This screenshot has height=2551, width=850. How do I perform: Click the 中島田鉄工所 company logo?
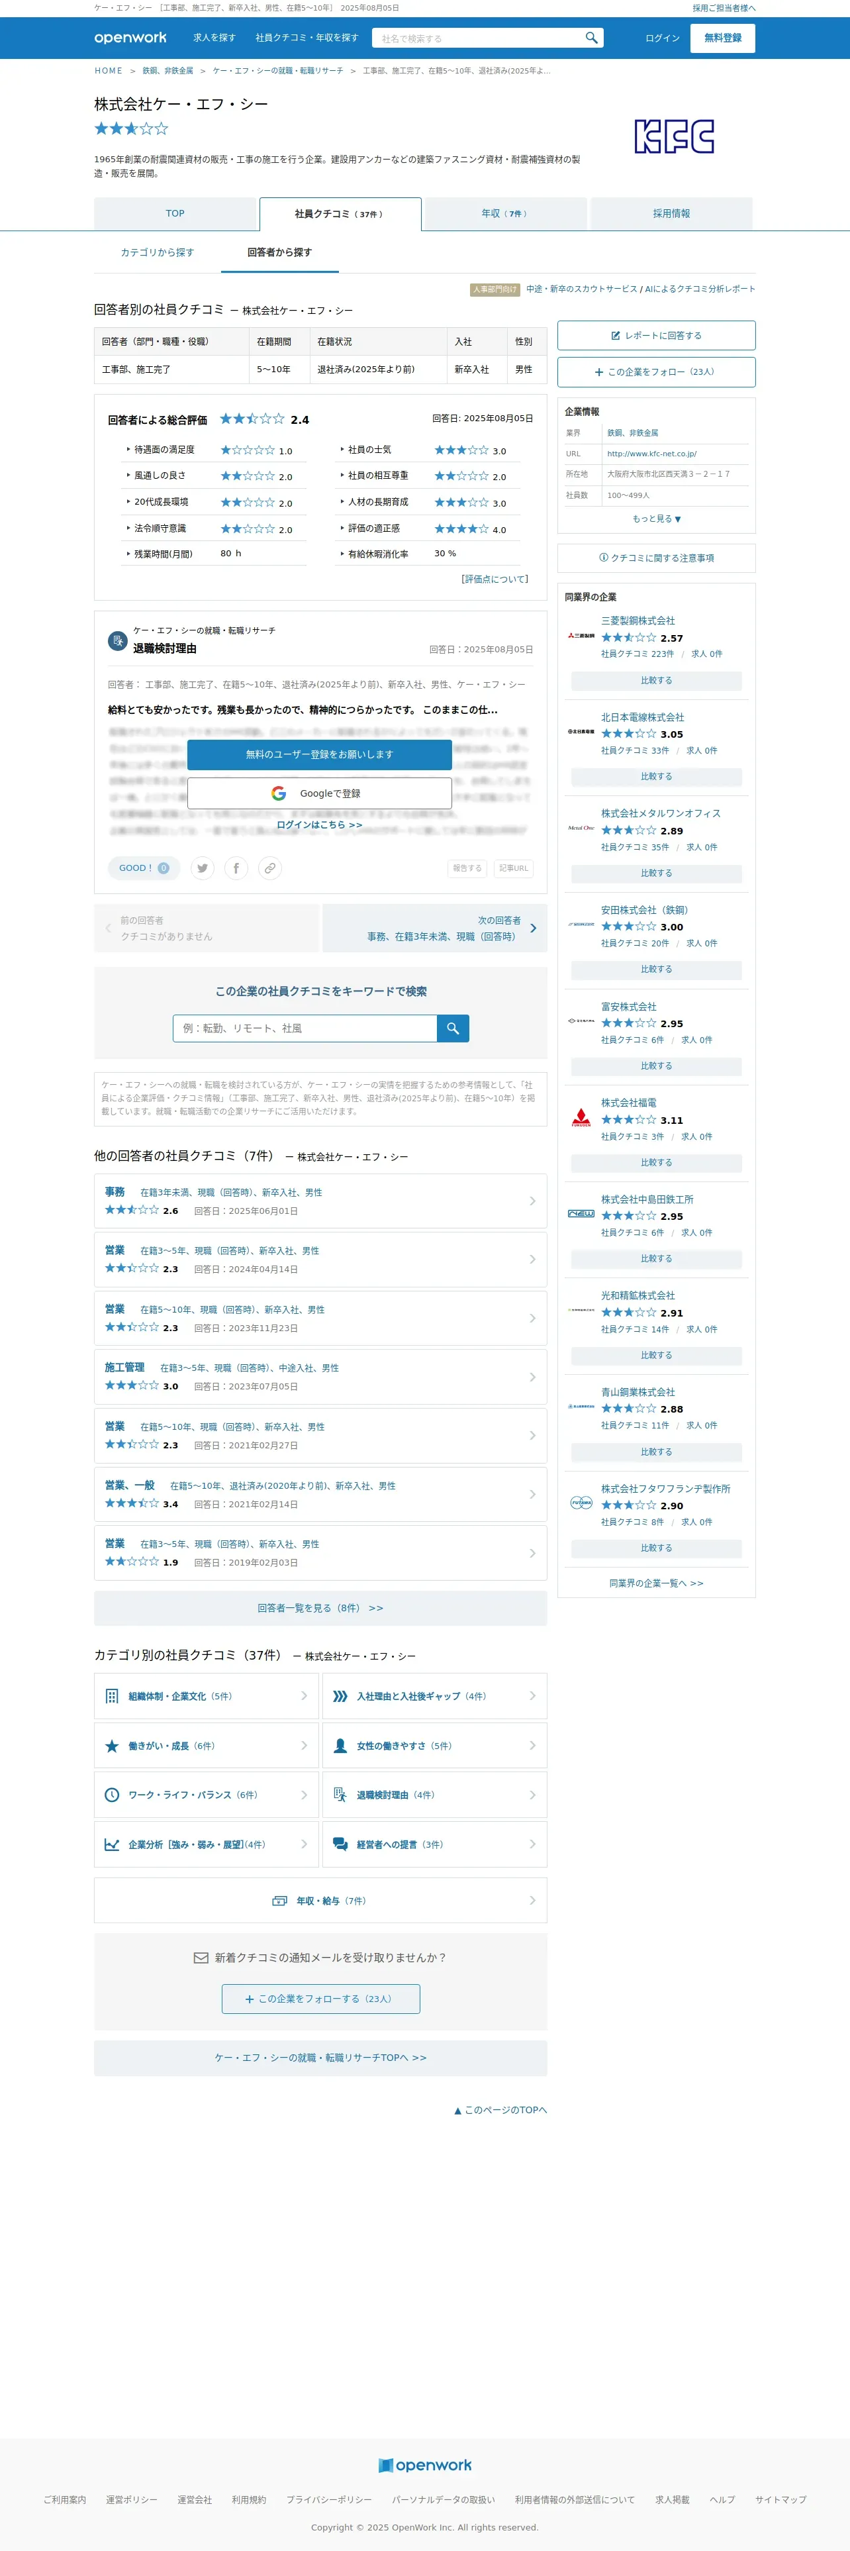pyautogui.click(x=581, y=1213)
